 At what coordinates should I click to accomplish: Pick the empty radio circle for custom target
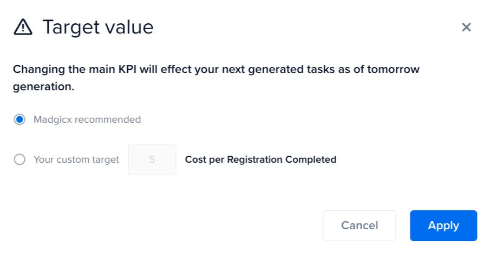pyautogui.click(x=19, y=159)
